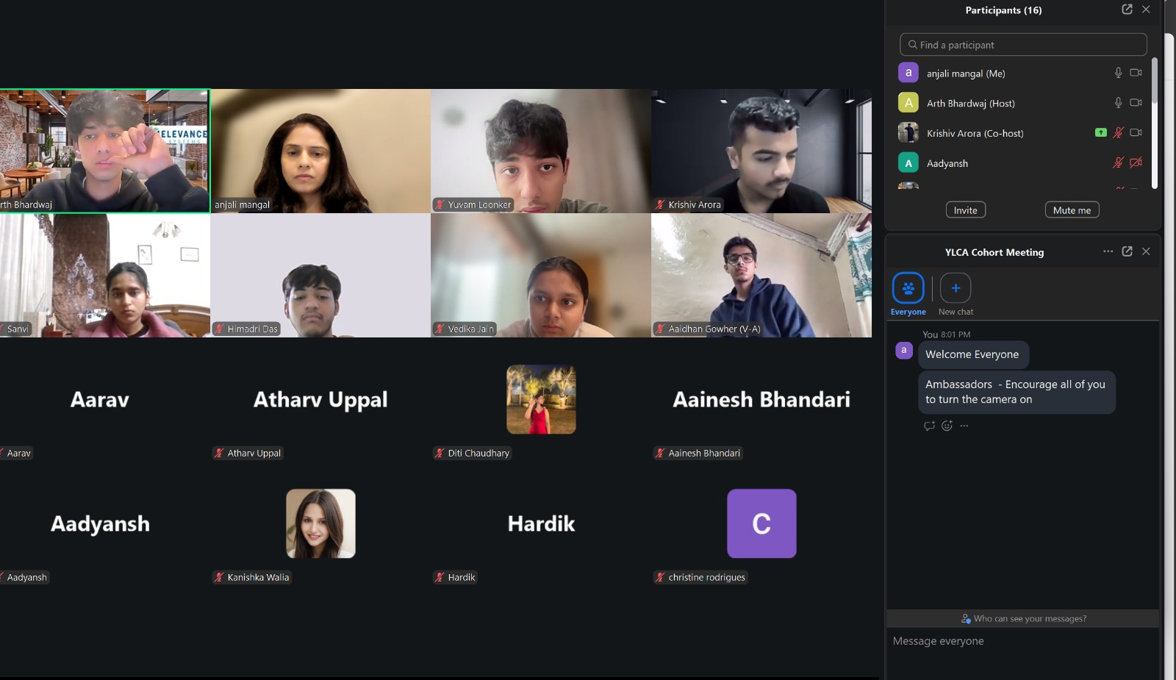Open Who can see your messages info
Image resolution: width=1176 pixels, height=680 pixels.
(1023, 619)
